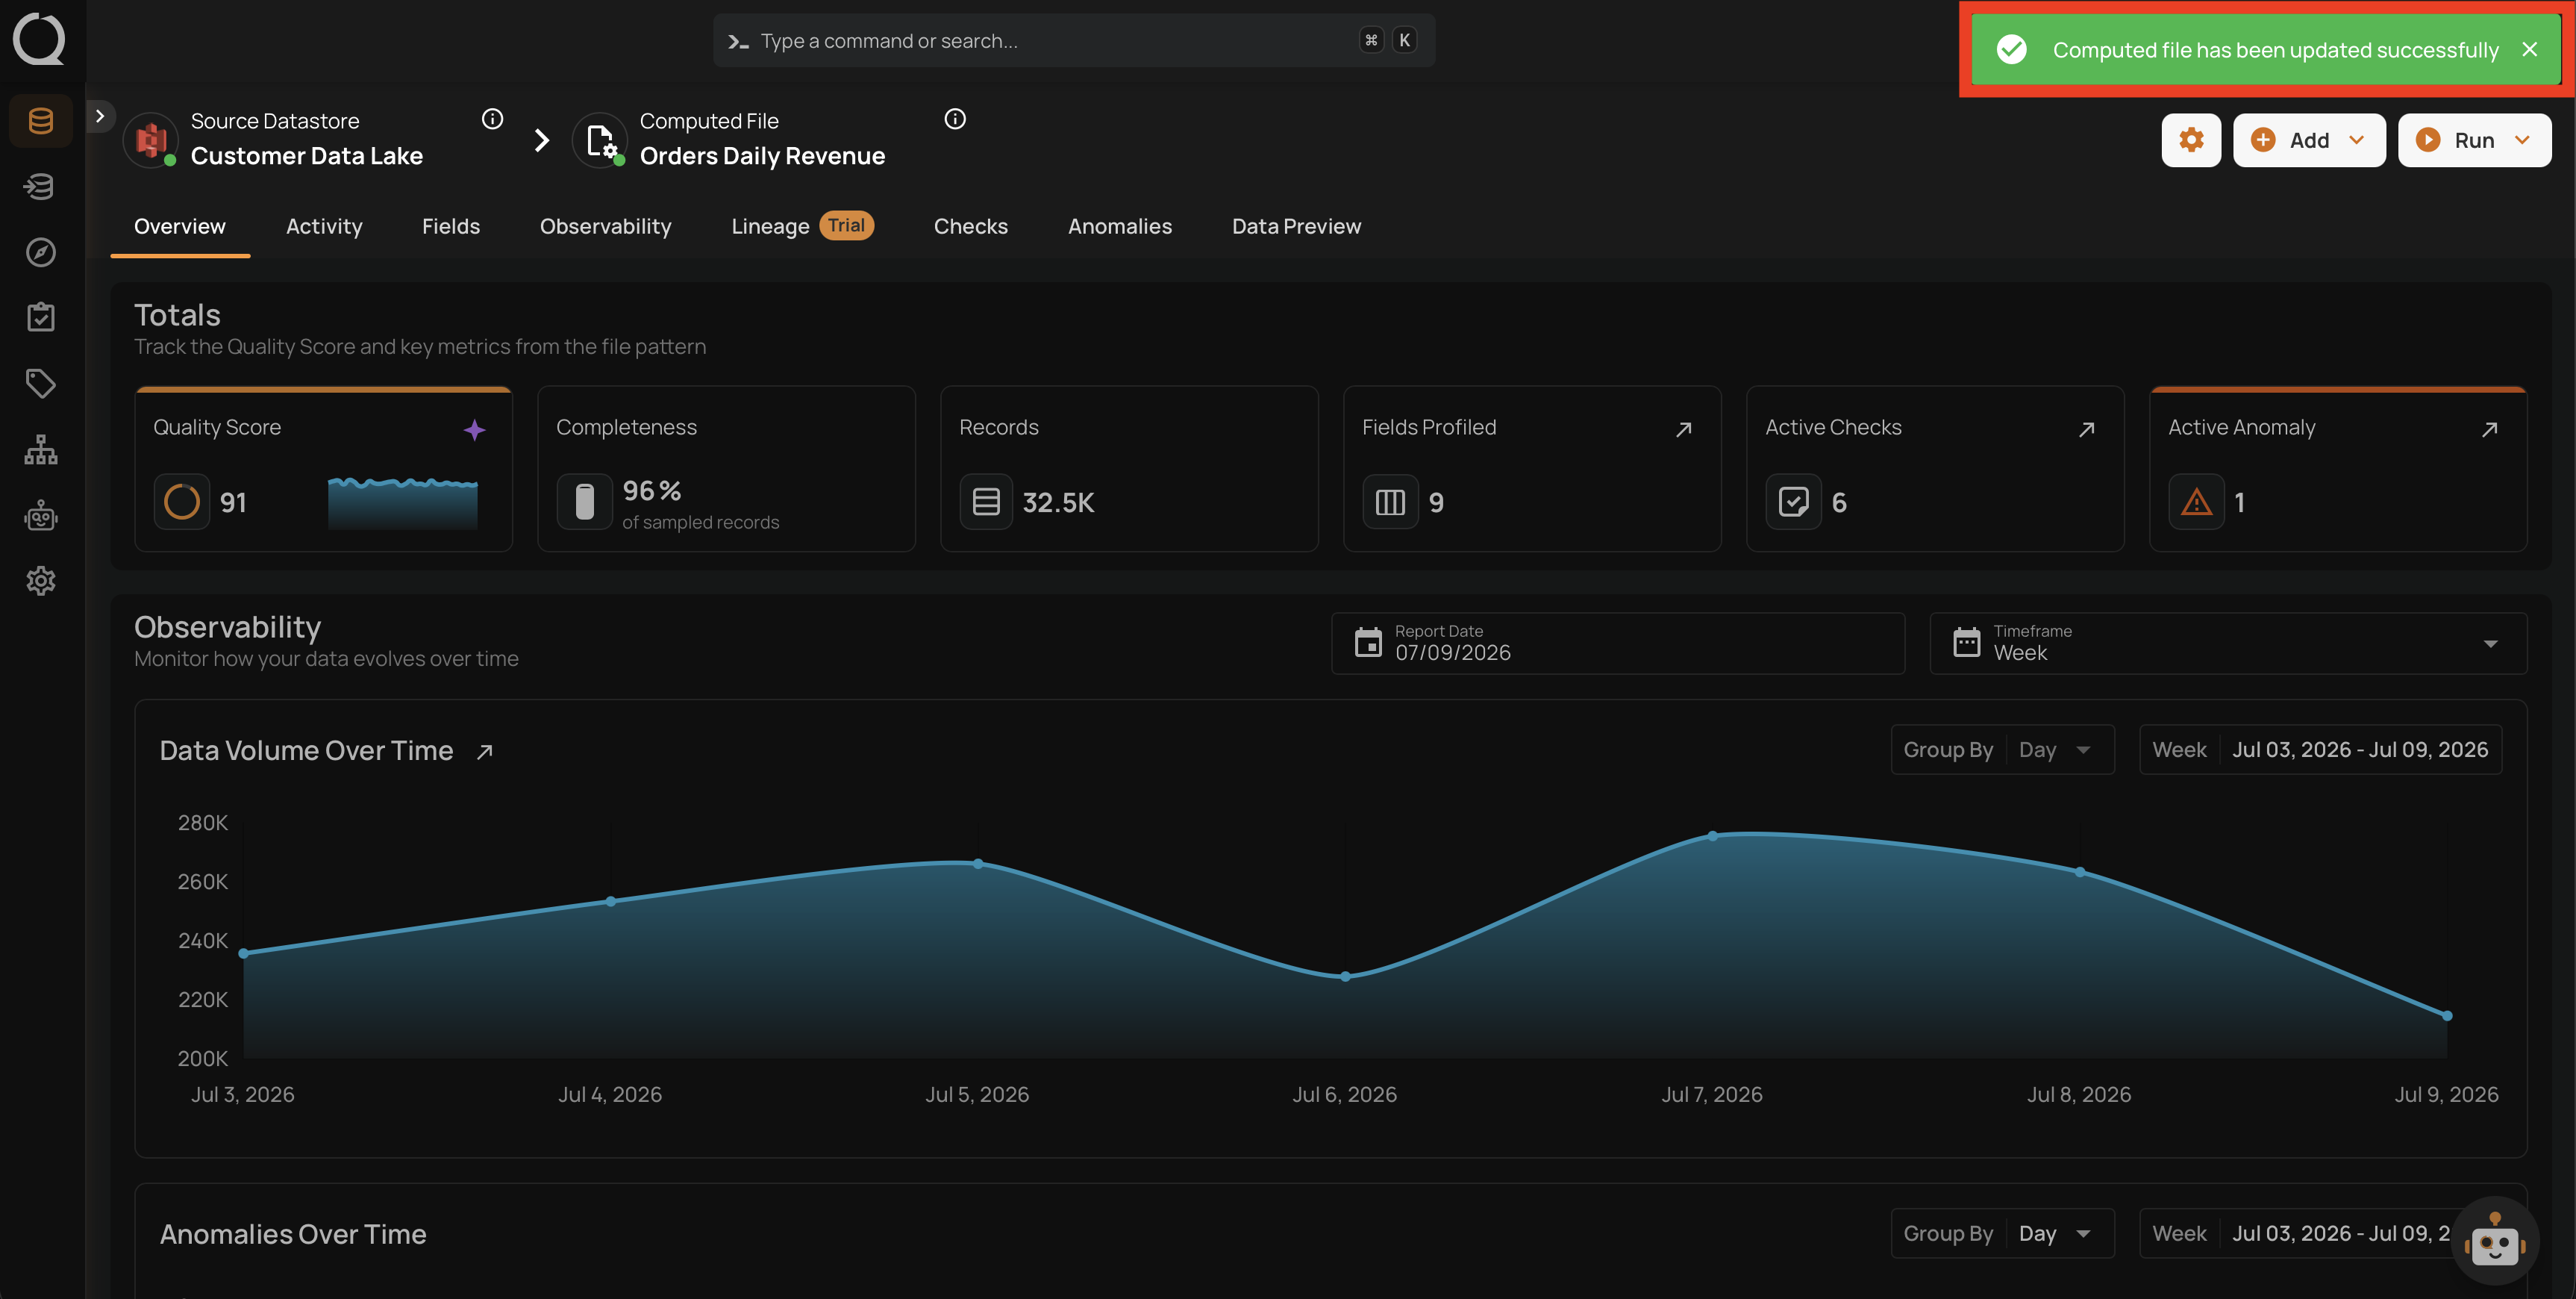Click the Quality Score sparkle icon
The height and width of the screenshot is (1299, 2576).
click(474, 429)
